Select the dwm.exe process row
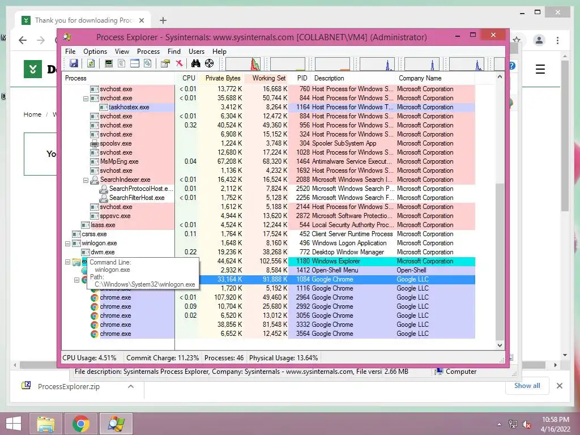The width and height of the screenshot is (580, 435). click(x=268, y=252)
